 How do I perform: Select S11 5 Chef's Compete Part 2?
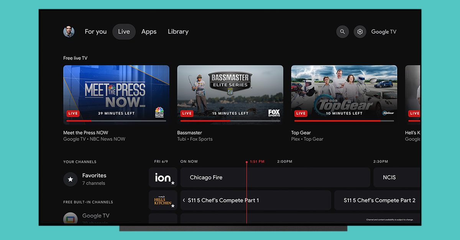click(377, 200)
